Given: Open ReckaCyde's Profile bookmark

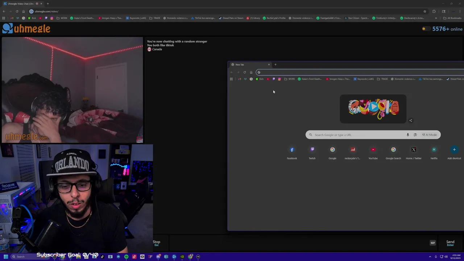Looking at the screenshot, I should coord(274,18).
